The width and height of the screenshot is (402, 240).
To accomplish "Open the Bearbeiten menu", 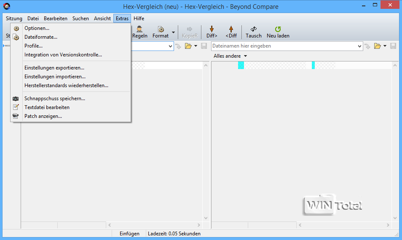I will click(x=56, y=19).
